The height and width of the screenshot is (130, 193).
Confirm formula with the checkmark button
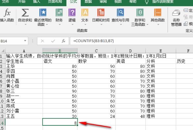point(53,41)
